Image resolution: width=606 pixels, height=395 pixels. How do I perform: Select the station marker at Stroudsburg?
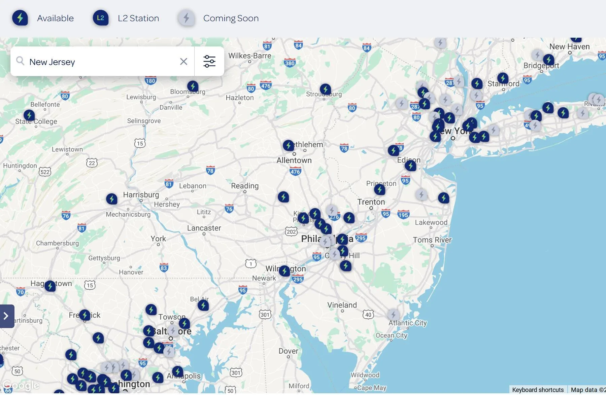(x=325, y=89)
